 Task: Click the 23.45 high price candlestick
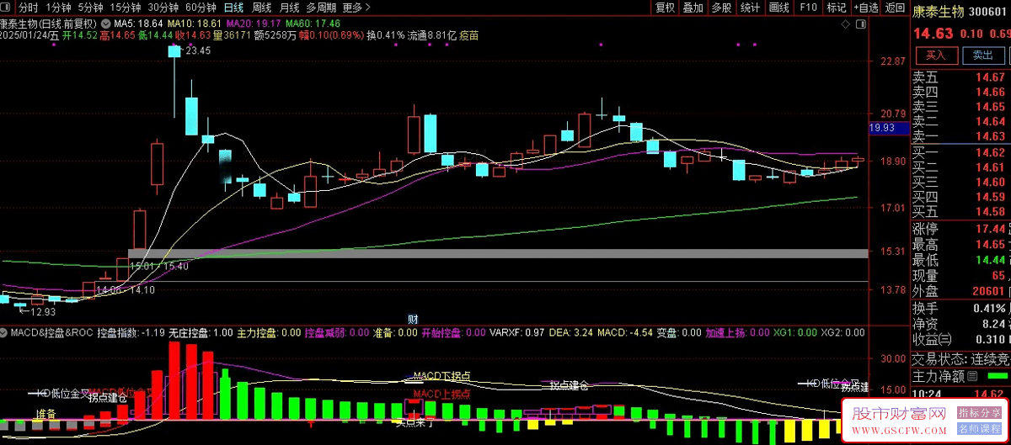tap(175, 51)
